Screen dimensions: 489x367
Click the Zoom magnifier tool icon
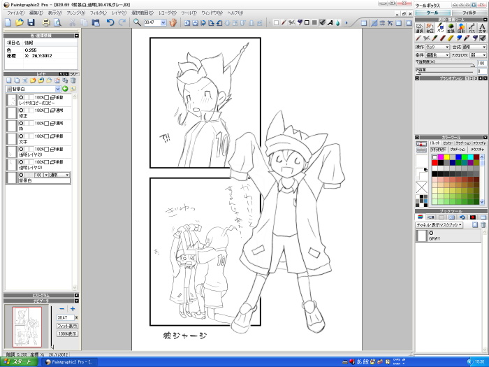137,22
